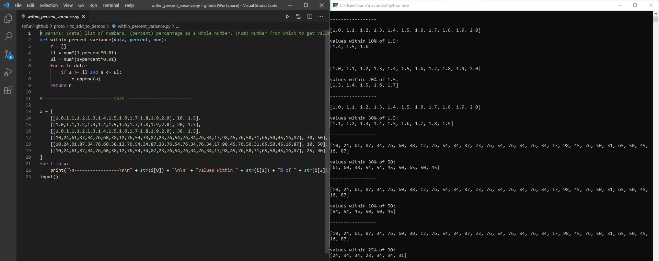Screen dimensions: 659x261
Task: Click 'ul = num*(1+percent*0.01)' line
Action: 83,59
